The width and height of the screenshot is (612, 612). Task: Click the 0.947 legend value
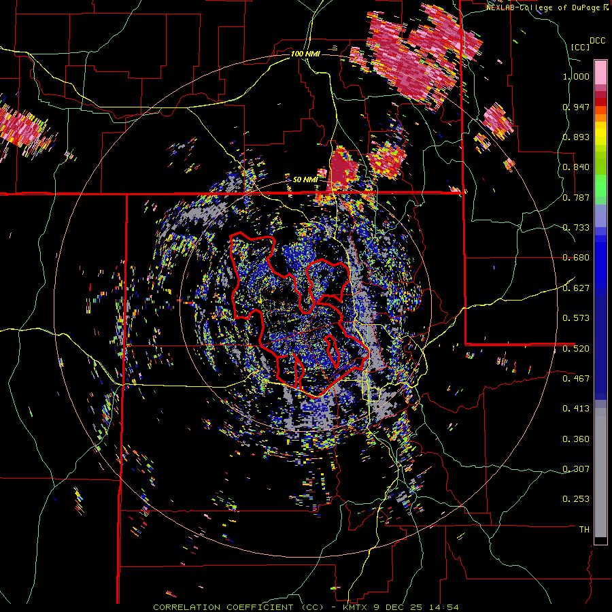tap(576, 107)
